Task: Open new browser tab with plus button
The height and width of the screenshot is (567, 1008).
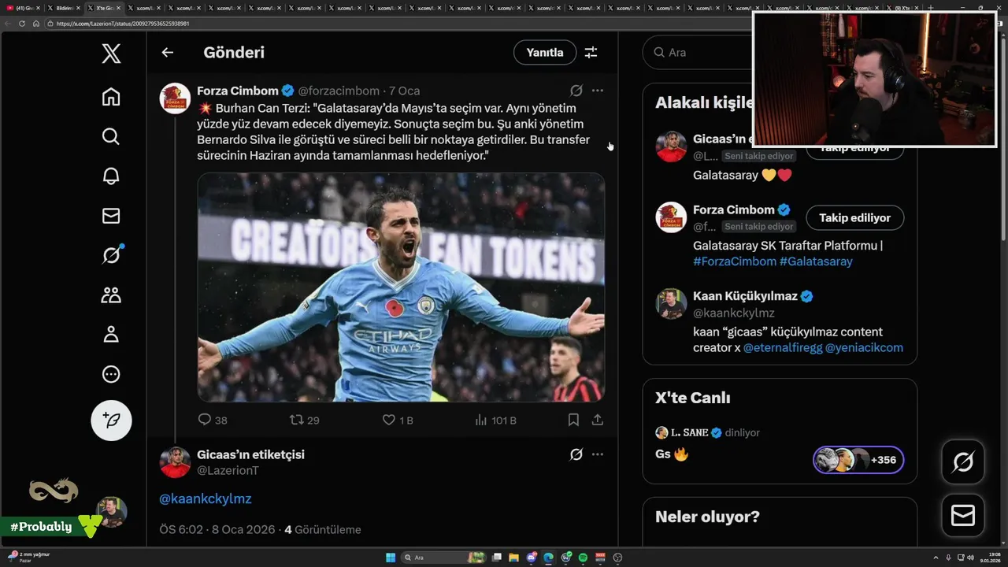Action: (931, 8)
